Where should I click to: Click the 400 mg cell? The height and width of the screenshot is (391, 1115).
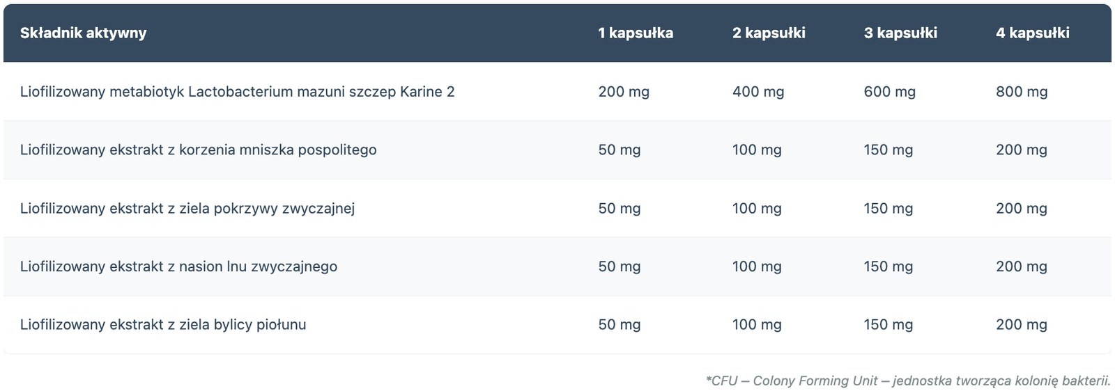click(758, 91)
